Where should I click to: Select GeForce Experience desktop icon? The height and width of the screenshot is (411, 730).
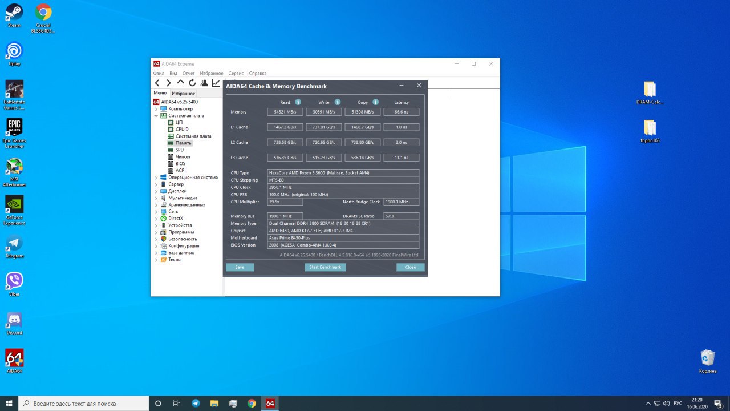pos(14,211)
